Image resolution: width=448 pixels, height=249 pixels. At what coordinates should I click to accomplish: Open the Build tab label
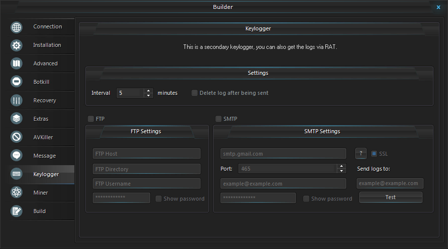pos(39,211)
